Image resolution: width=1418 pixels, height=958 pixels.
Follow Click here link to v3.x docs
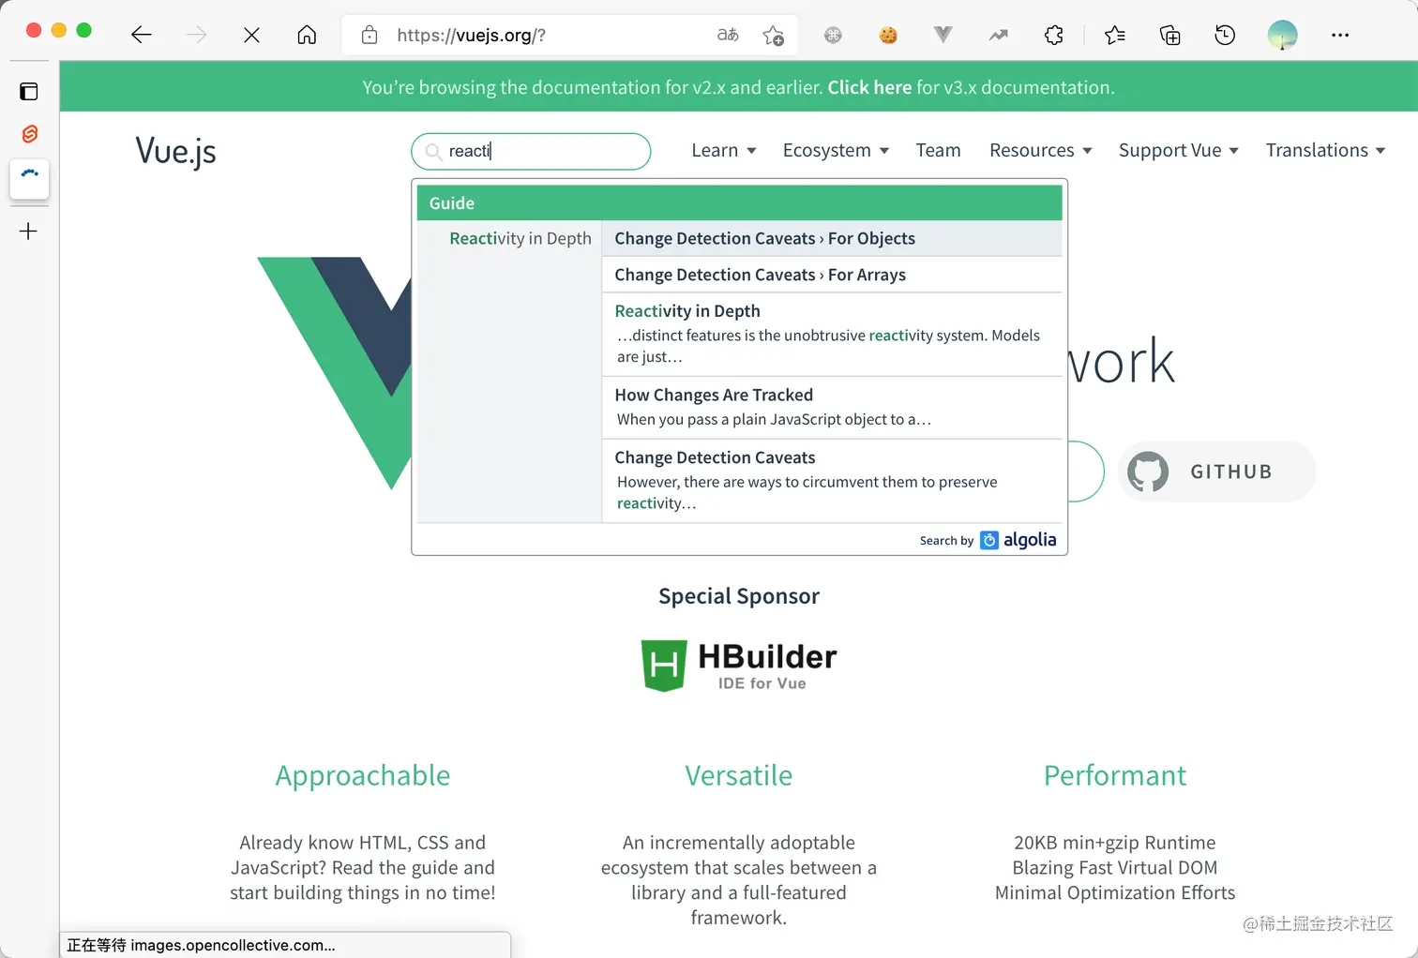click(869, 87)
